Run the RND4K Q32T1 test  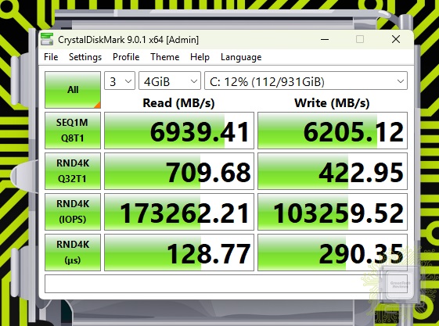[73, 171]
